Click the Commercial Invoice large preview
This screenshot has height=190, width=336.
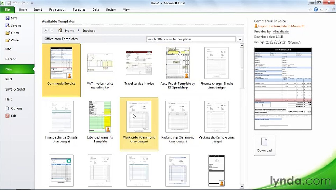pos(283,88)
